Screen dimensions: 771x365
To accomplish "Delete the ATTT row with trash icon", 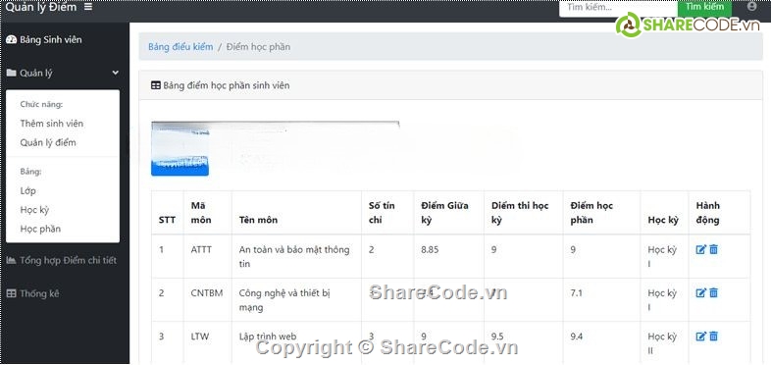I will pos(713,250).
